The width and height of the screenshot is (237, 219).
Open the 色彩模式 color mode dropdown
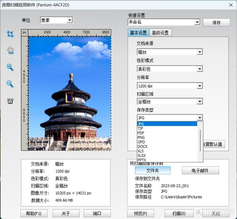[199, 69]
